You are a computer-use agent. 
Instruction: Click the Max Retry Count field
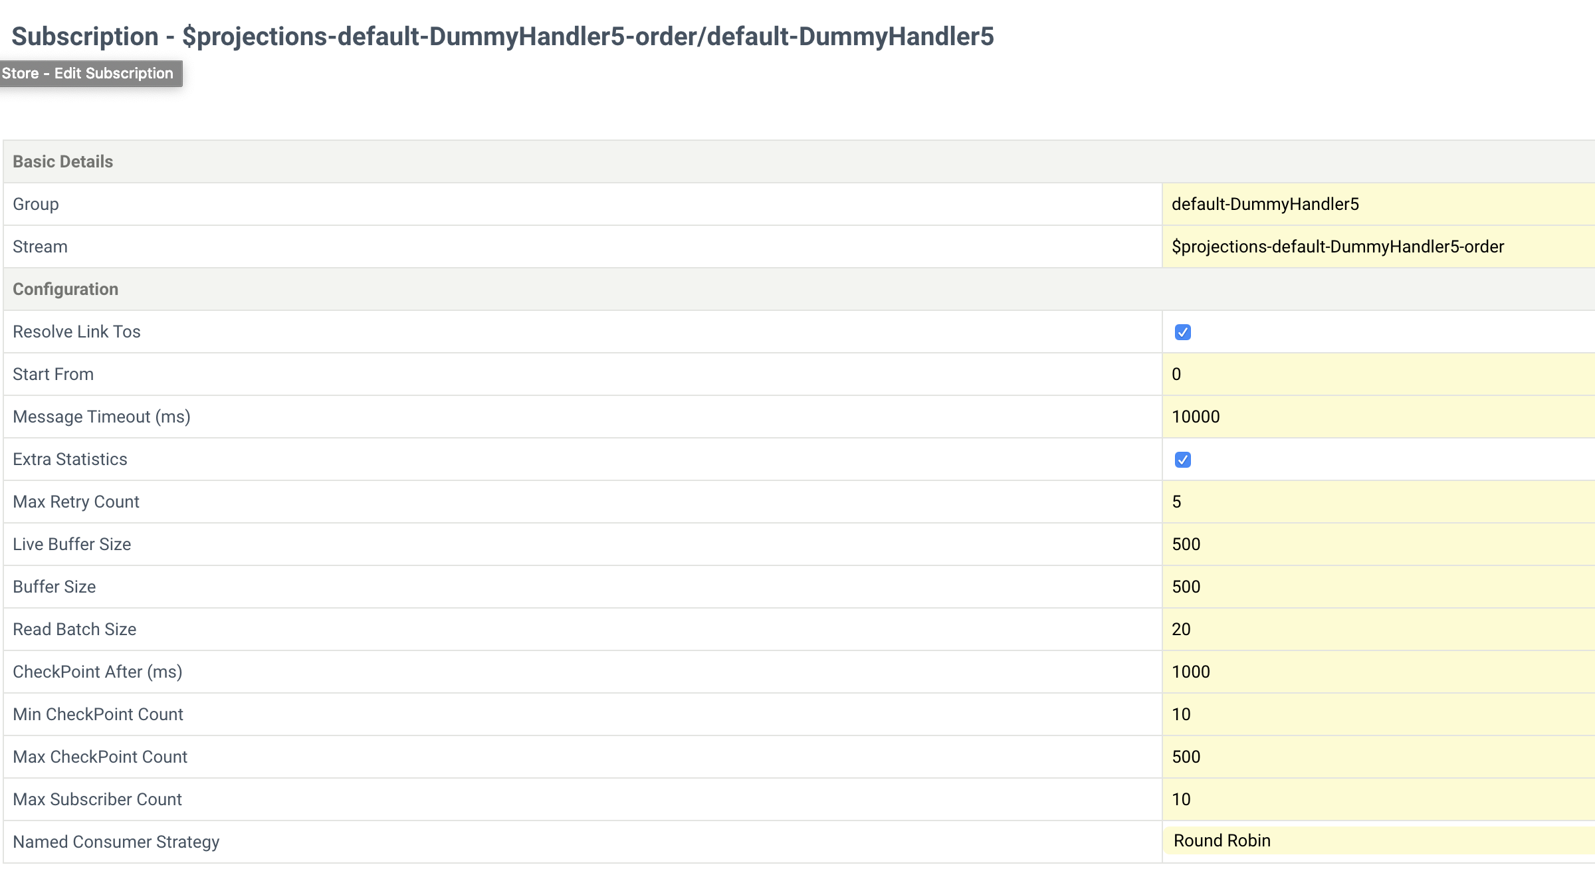pos(1378,502)
